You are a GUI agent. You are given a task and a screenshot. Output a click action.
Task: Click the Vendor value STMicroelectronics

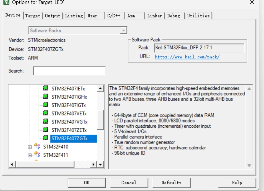(47, 40)
